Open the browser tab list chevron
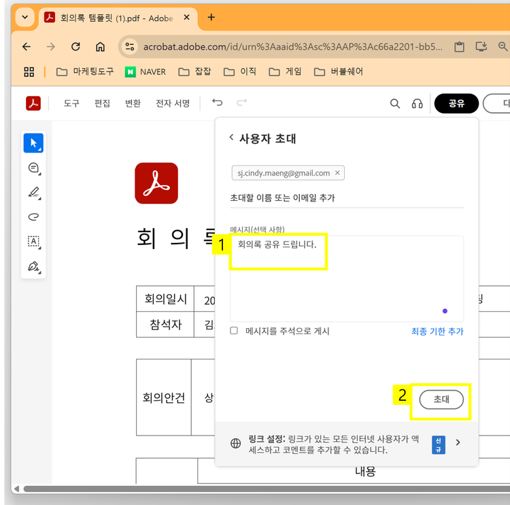The image size is (510, 505). tap(24, 17)
